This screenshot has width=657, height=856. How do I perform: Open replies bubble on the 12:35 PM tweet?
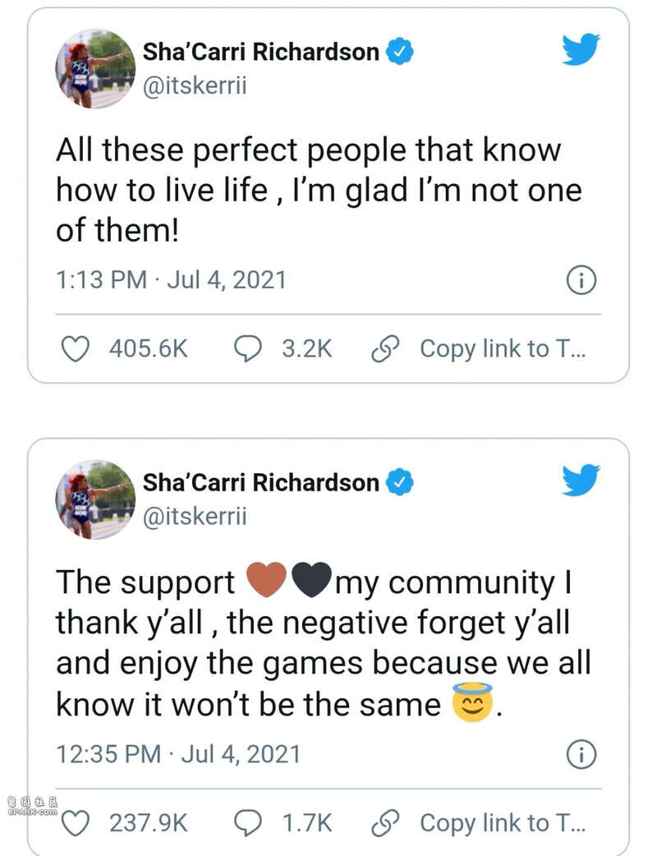248,823
